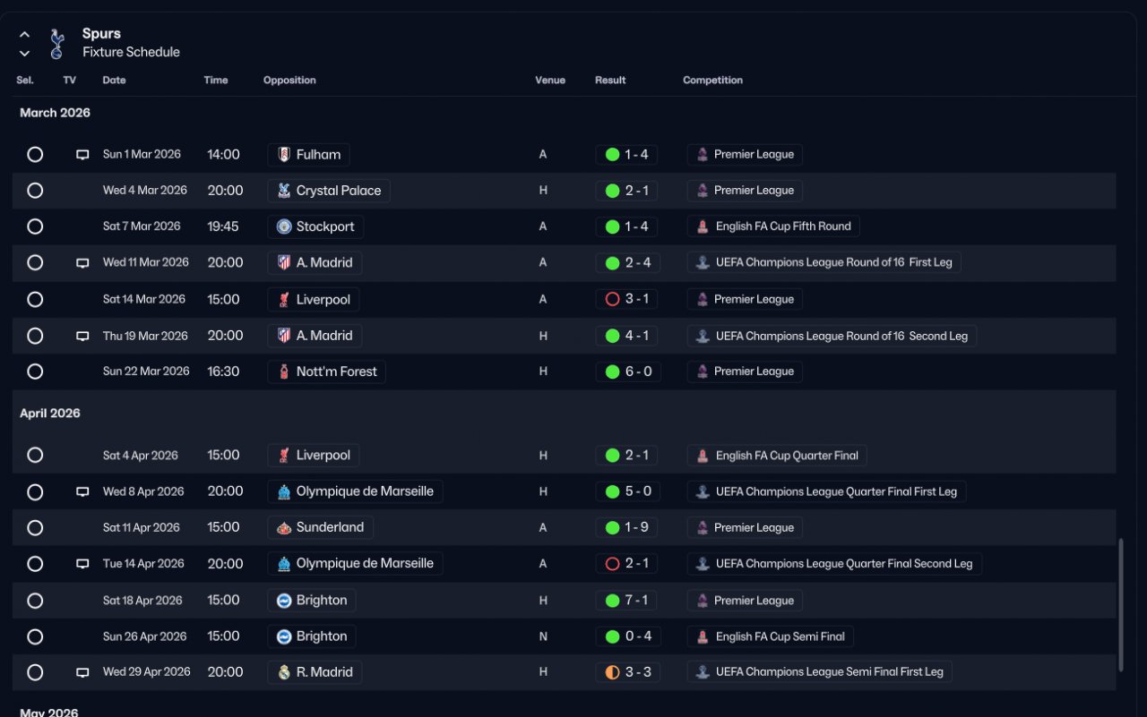Sort fixtures by the Competition column header
This screenshot has height=717, width=1147.
tap(712, 81)
